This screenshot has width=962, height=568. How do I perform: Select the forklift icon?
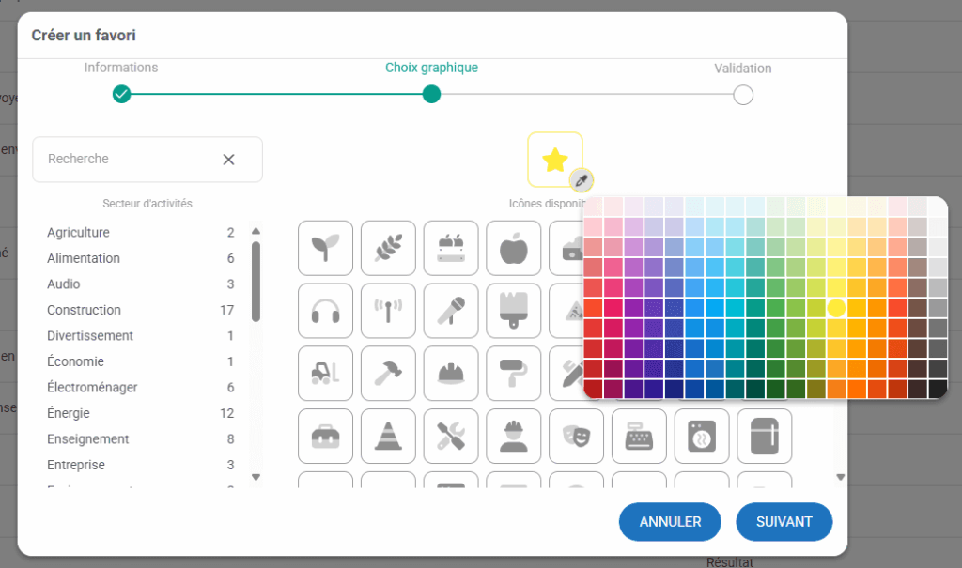coord(325,373)
